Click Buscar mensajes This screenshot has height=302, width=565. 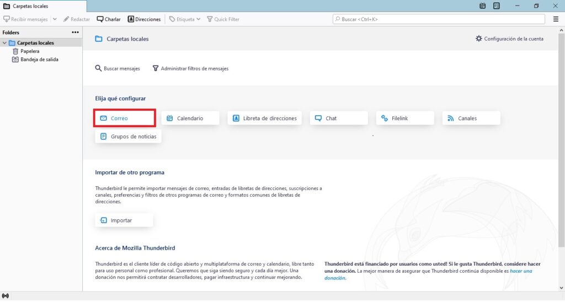point(118,68)
